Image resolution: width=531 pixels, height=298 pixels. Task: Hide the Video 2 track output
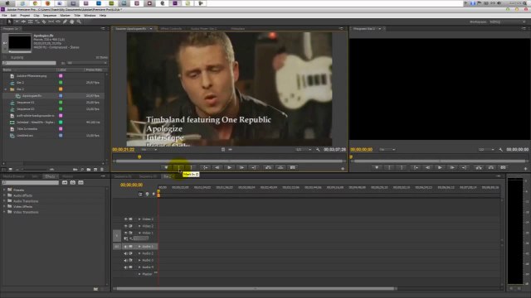tap(125, 226)
